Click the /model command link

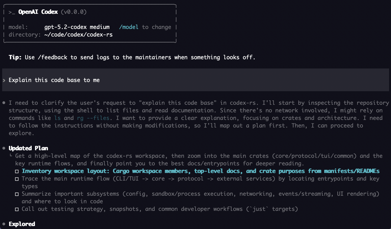[x=129, y=27]
